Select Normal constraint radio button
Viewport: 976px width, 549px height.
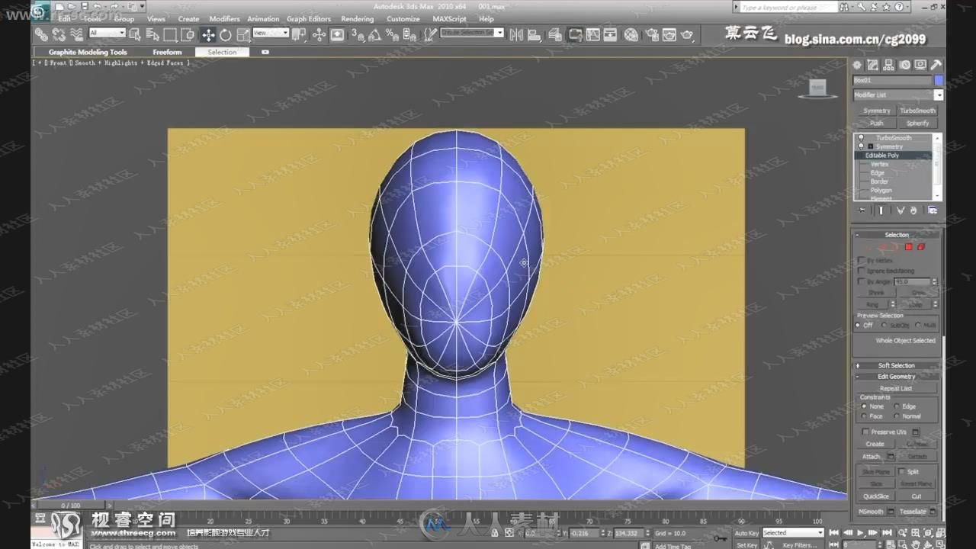897,416
